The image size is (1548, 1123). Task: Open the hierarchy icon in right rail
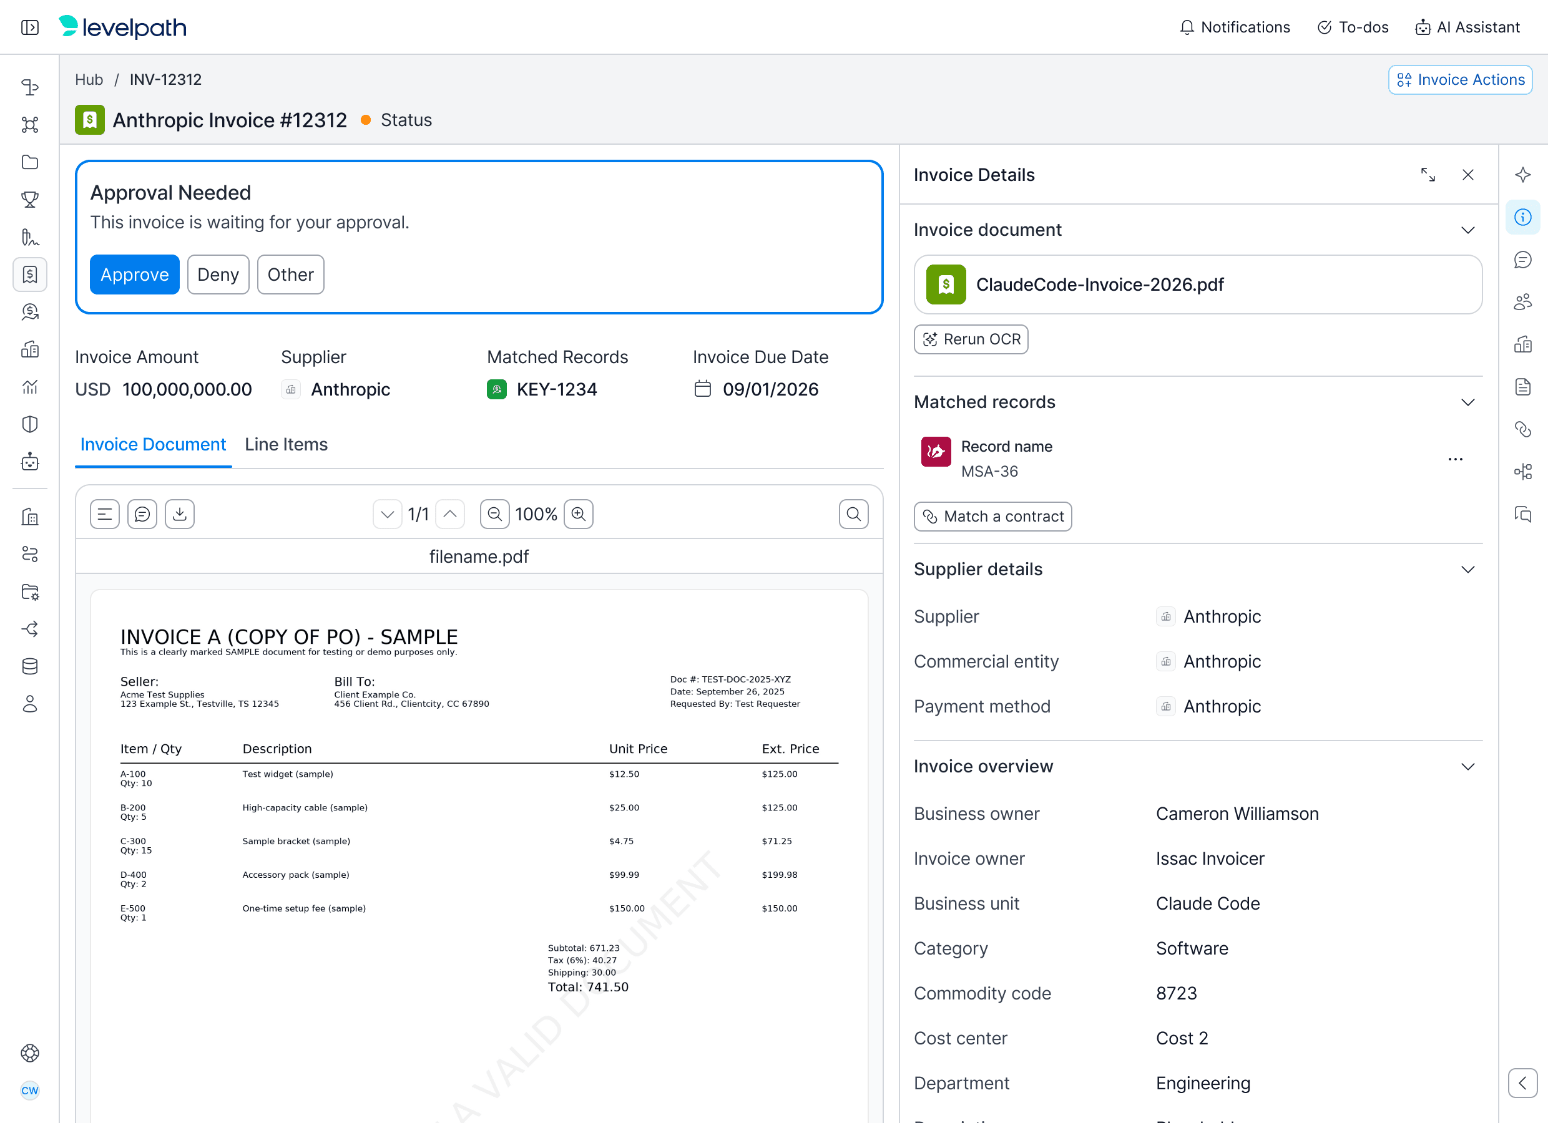point(1523,472)
